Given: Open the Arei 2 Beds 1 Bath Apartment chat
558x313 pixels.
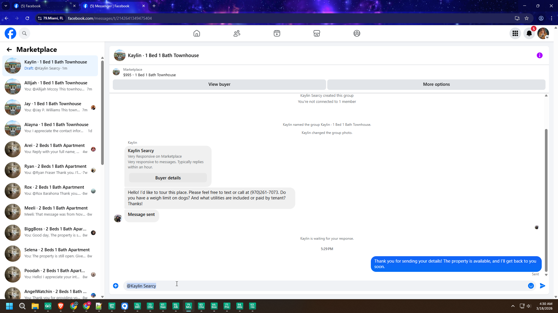Looking at the screenshot, I should tap(50, 149).
